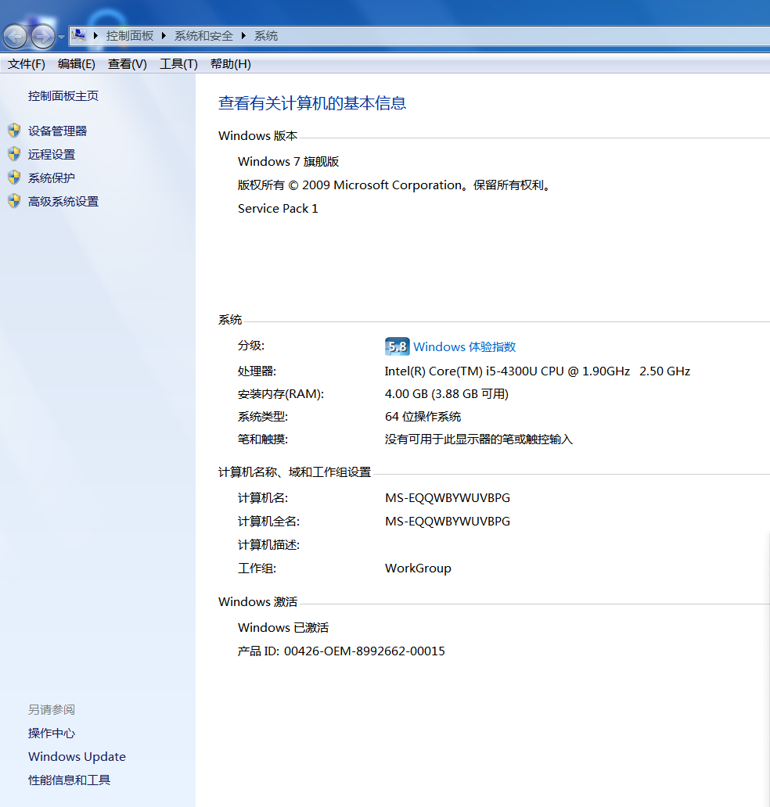Click the Back navigation arrow button
770x807 pixels.
point(16,37)
